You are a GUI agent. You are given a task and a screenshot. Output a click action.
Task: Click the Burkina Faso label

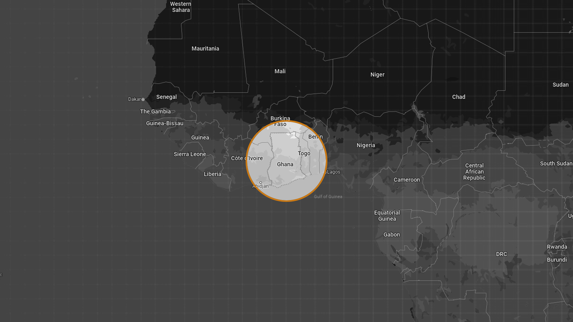(280, 121)
